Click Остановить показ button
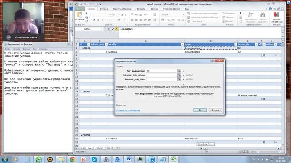 26,38
